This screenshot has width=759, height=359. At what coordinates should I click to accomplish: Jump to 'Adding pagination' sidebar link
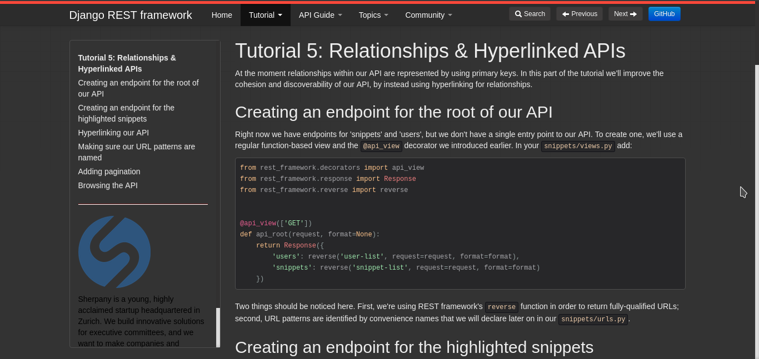pos(109,171)
